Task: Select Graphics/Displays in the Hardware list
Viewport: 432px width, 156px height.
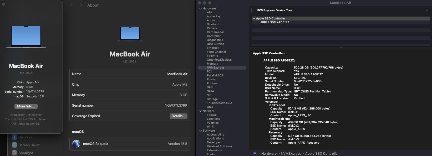Action: point(219,60)
